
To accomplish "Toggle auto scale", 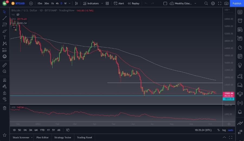I will (231, 130).
